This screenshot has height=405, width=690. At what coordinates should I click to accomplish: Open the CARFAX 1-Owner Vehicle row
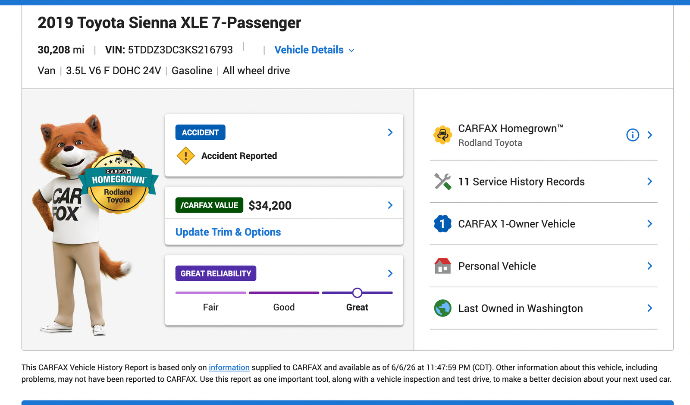point(543,224)
